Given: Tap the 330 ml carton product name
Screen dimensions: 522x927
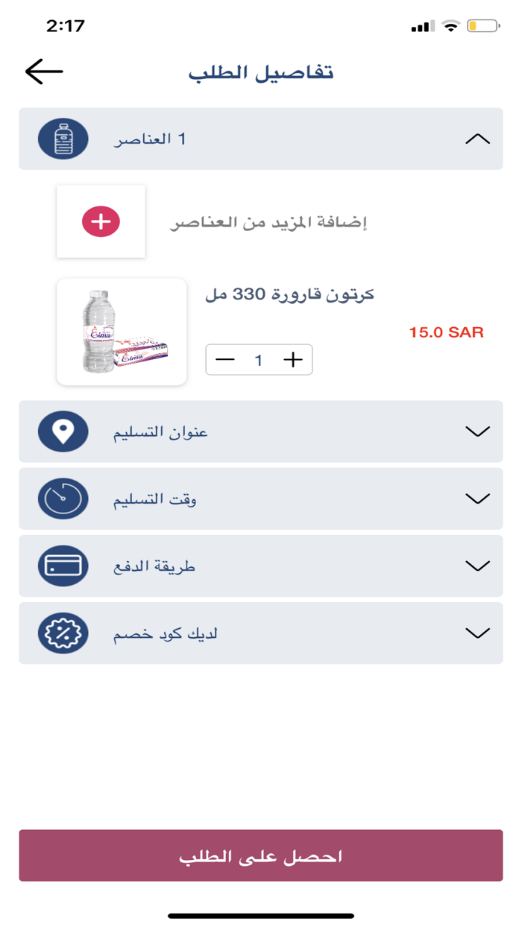Looking at the screenshot, I should (289, 294).
